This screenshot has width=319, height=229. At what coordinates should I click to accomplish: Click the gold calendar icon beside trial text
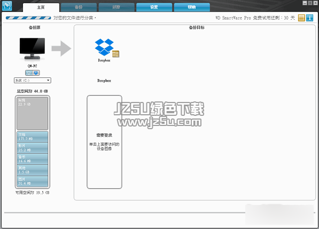[301, 18]
